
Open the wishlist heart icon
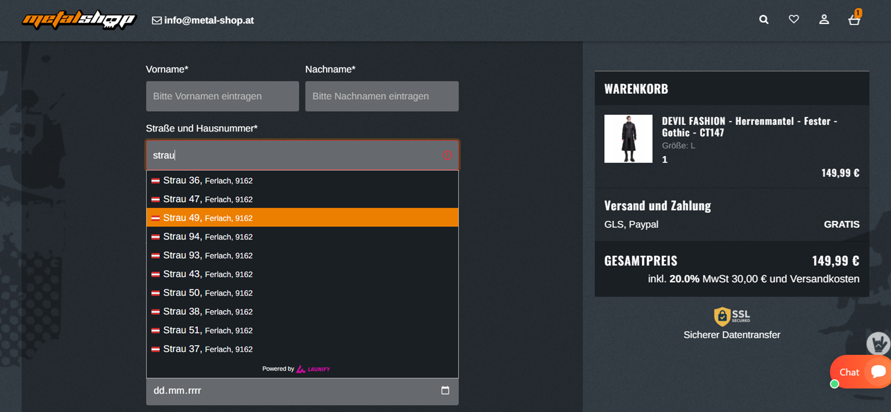point(794,20)
